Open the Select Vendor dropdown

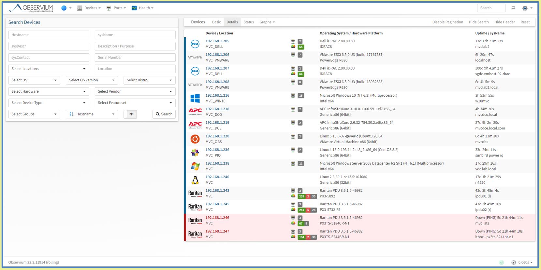pyautogui.click(x=135, y=91)
